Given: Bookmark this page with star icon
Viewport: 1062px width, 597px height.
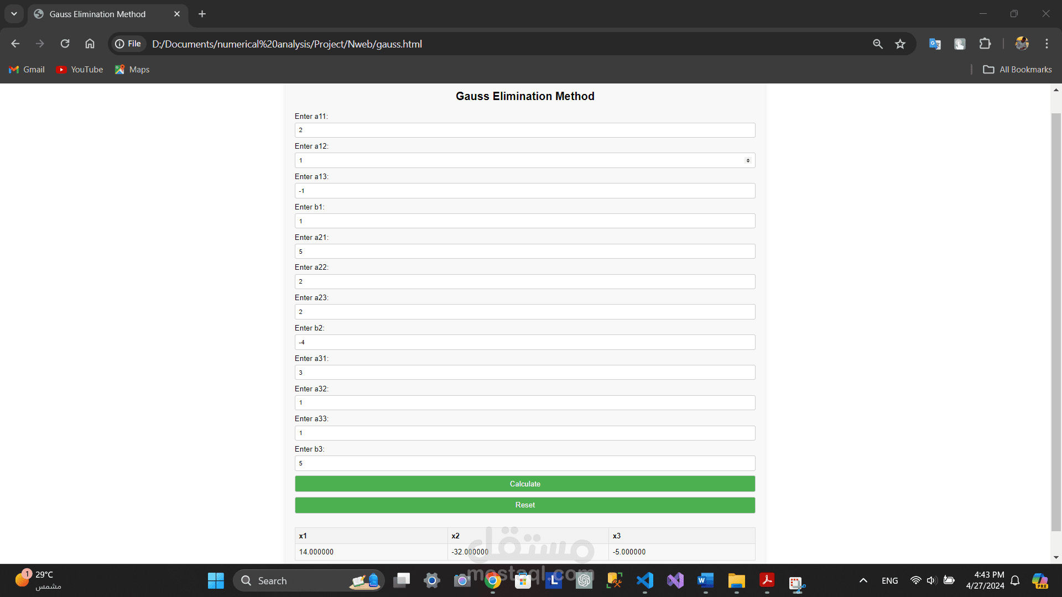Looking at the screenshot, I should click(x=900, y=44).
